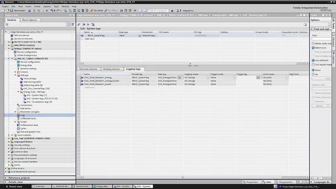Open the Options menu
Viewport: 336px width, 189px height.
coord(47,6)
